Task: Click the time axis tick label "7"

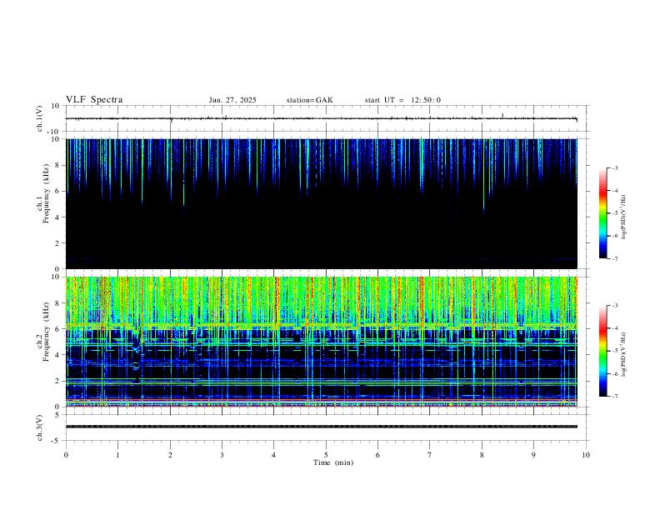Action: click(x=430, y=455)
